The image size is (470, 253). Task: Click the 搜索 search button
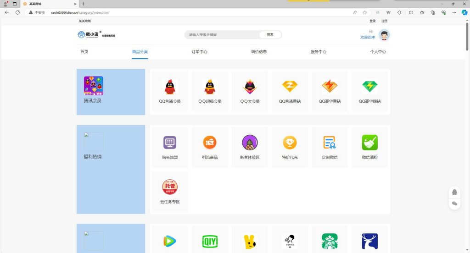click(270, 34)
